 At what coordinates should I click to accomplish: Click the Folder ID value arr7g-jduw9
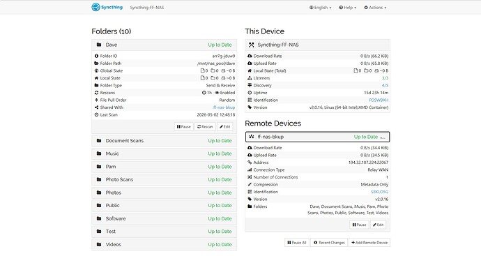pyautogui.click(x=224, y=56)
